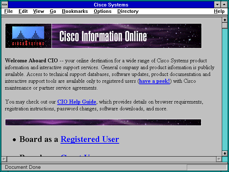Screen dimensions: 229x172
Task: Click the vertical scrollbar up arrow
Action: tap(225, 20)
